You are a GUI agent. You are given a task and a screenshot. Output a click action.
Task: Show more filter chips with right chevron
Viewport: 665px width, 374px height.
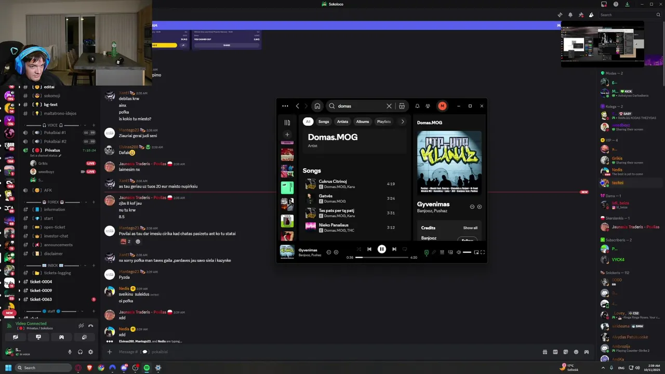tap(402, 122)
